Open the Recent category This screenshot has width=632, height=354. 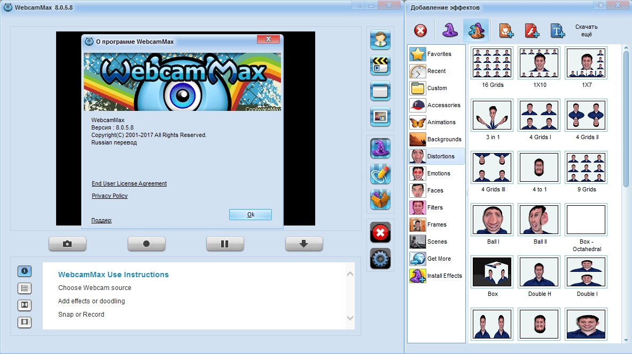436,71
